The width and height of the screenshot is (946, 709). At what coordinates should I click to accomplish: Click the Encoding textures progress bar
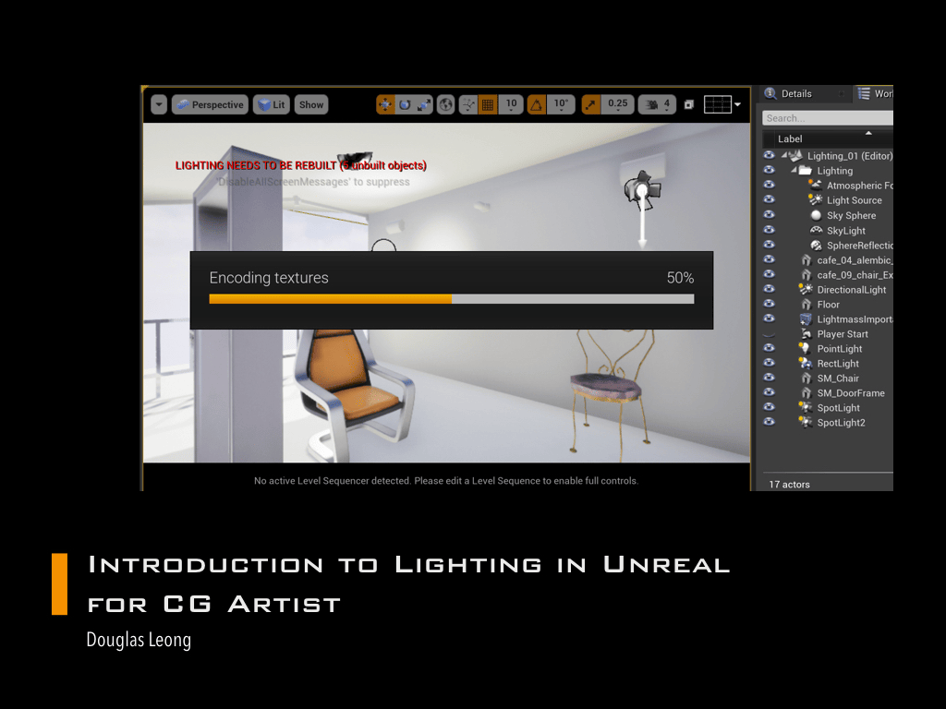pyautogui.click(x=451, y=298)
